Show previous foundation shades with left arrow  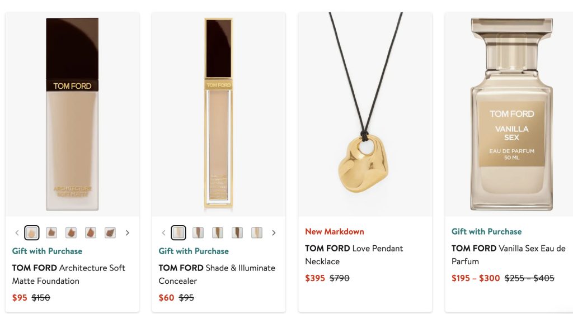[x=17, y=232]
